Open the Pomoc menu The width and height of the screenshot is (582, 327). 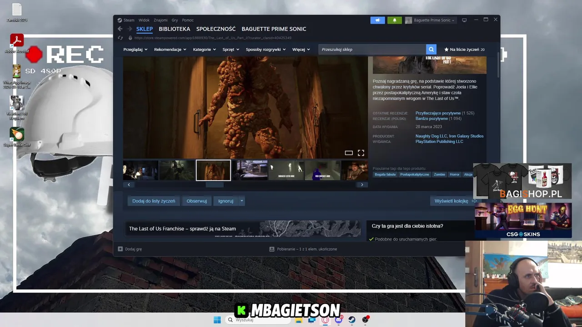pos(188,20)
